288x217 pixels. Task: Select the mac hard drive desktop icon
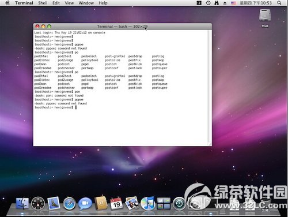[x=265, y=18]
